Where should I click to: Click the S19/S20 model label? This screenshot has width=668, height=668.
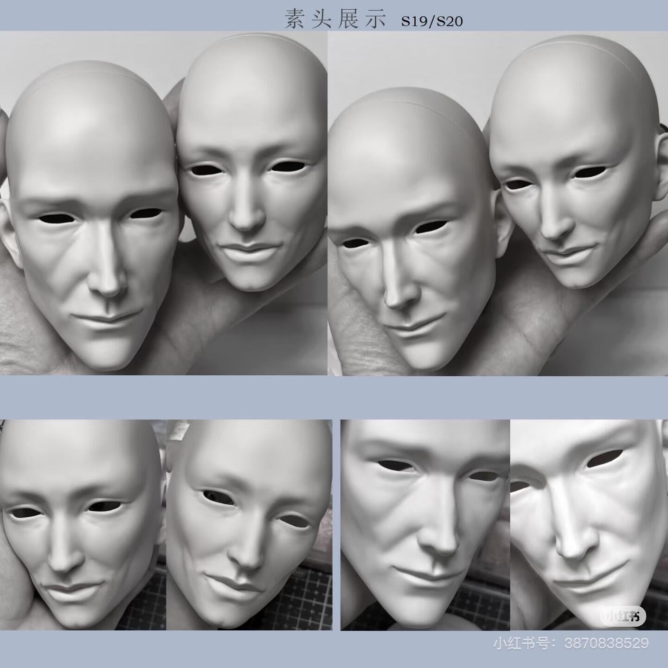point(432,21)
